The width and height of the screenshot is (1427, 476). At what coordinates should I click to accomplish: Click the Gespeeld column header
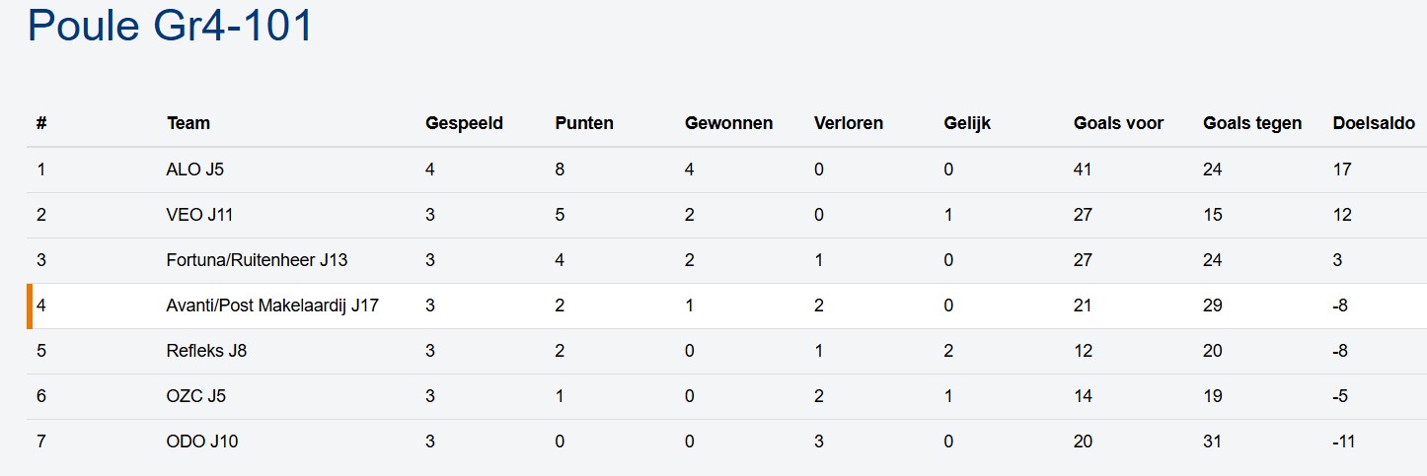click(464, 123)
